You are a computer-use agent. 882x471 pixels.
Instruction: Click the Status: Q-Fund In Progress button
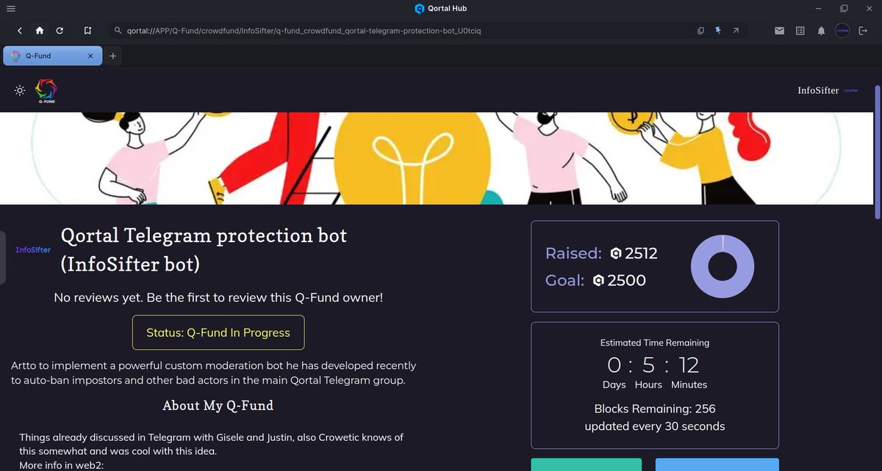218,332
